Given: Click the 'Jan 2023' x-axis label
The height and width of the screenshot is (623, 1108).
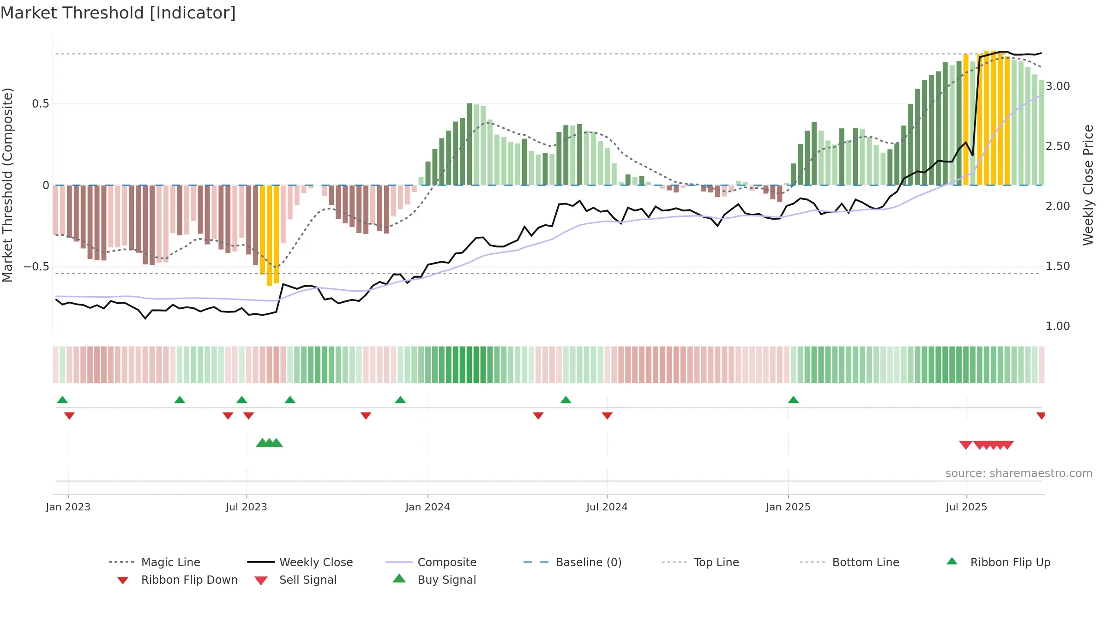Looking at the screenshot, I should 68,507.
